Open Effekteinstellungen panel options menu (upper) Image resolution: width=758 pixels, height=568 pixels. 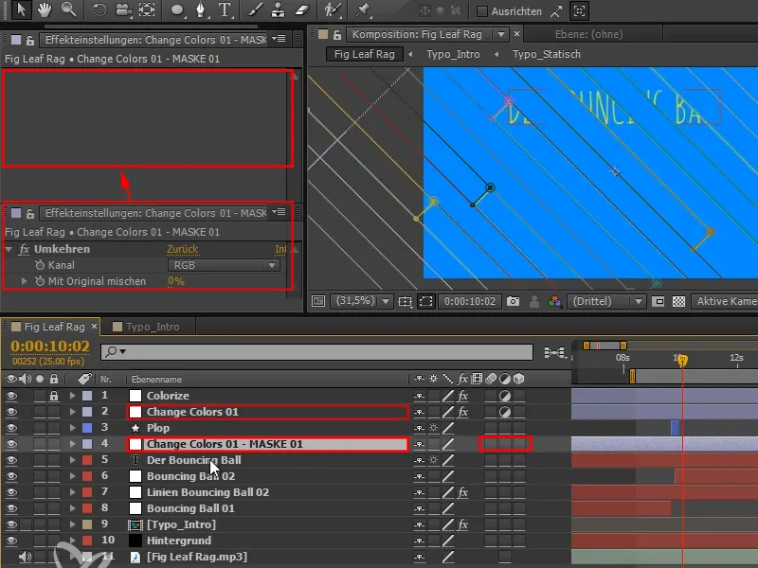coord(279,39)
